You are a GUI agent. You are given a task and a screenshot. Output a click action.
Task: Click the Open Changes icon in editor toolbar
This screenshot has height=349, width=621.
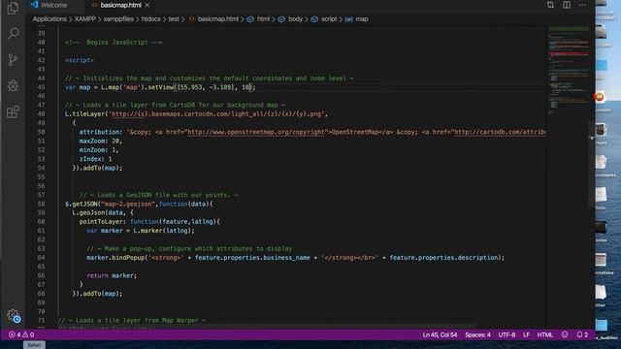[x=550, y=5]
